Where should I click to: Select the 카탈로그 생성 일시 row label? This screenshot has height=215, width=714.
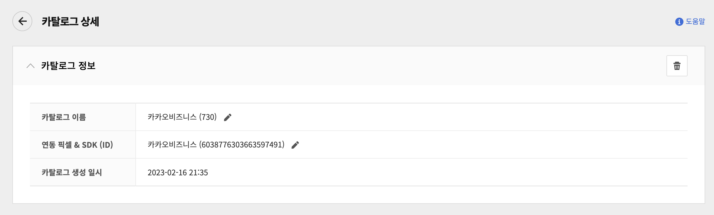(x=72, y=172)
